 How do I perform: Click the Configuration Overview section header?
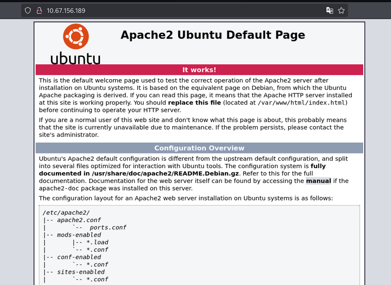(x=199, y=148)
